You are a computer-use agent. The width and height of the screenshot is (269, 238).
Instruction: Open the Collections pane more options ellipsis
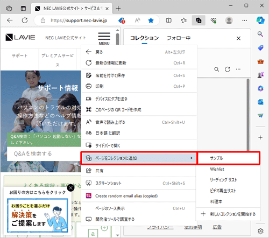[238, 69]
